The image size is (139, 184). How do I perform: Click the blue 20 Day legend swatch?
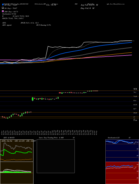[x=3, y=4]
